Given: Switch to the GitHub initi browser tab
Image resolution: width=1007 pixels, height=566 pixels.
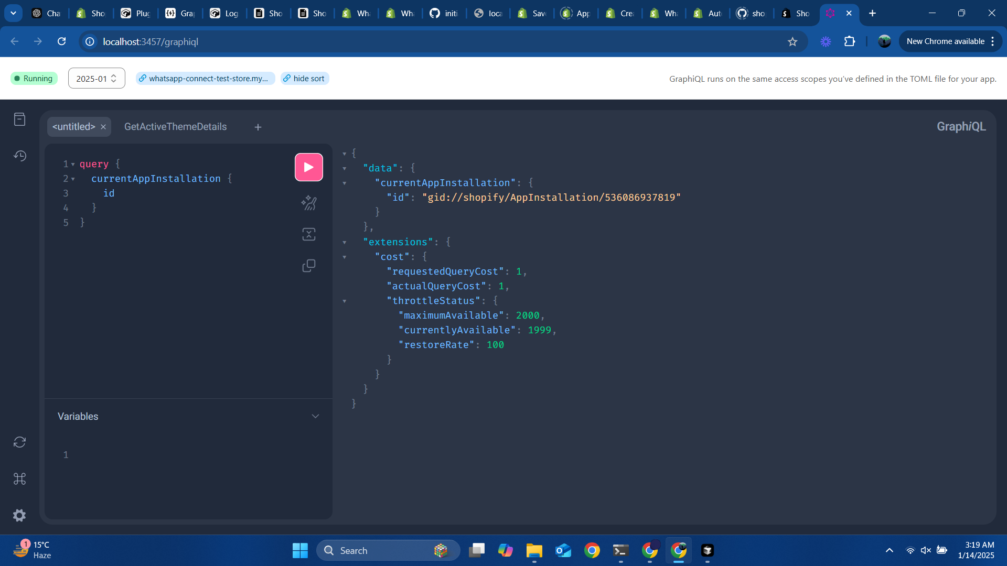Looking at the screenshot, I should point(445,13).
